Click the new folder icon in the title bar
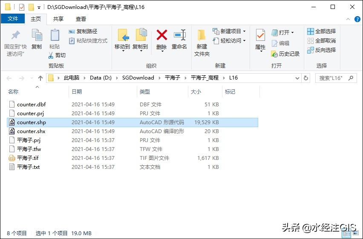This screenshot has height=239, width=363. 31,7
